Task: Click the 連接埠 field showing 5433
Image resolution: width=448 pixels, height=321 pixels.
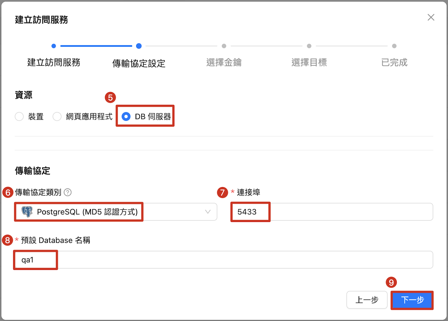Action: [x=332, y=212]
